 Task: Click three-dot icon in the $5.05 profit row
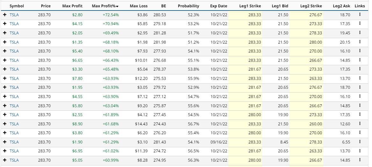pos(360,160)
